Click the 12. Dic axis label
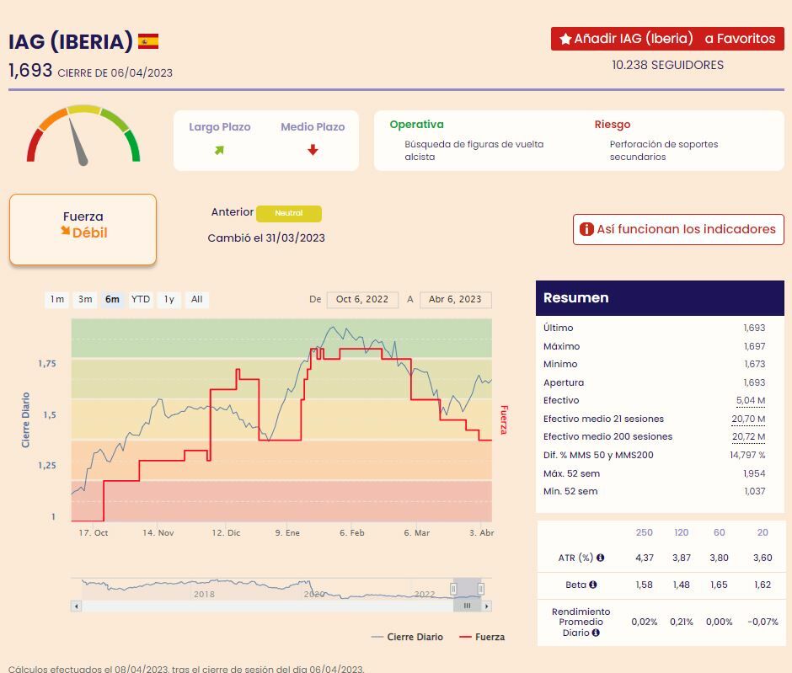Image resolution: width=792 pixels, height=673 pixels. [x=227, y=533]
